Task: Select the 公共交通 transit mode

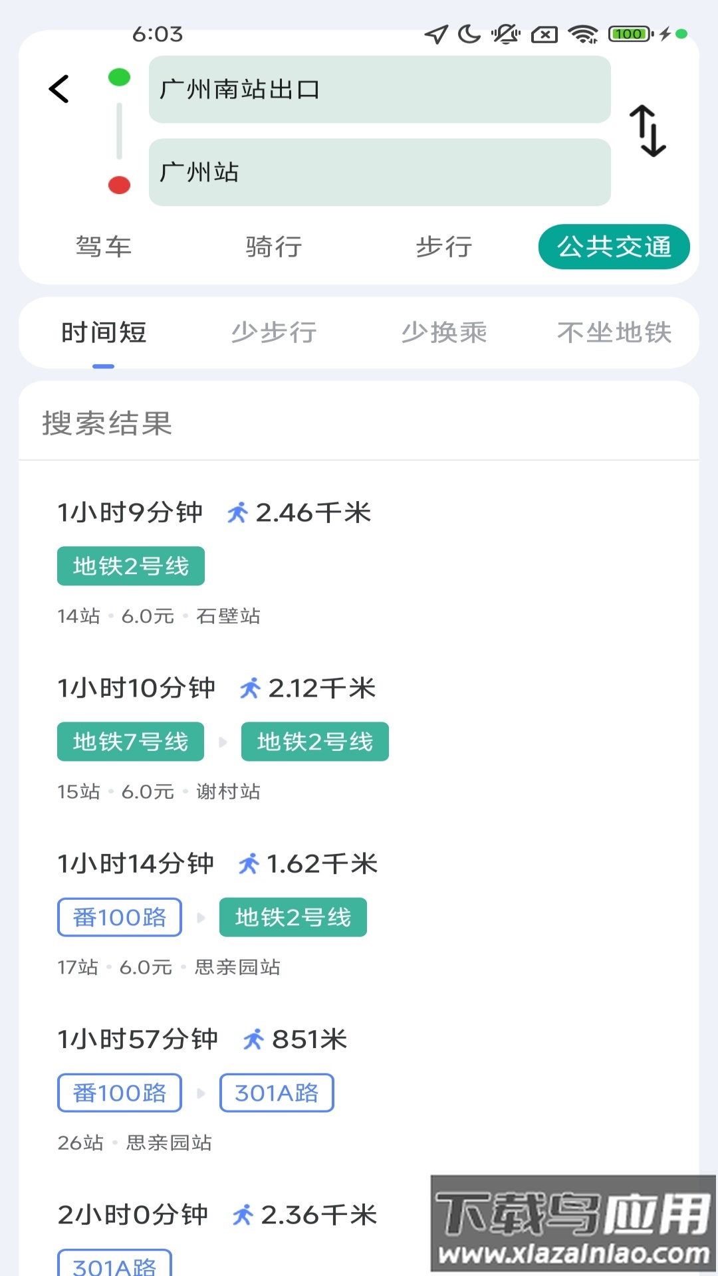Action: point(614,247)
